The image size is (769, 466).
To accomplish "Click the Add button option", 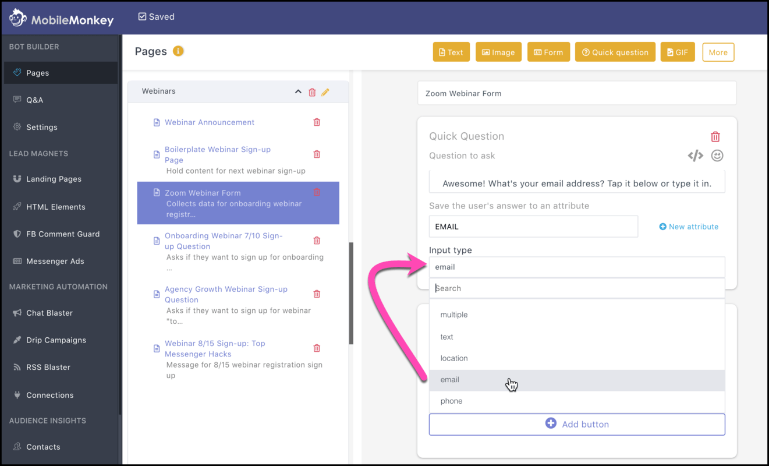I will (577, 424).
